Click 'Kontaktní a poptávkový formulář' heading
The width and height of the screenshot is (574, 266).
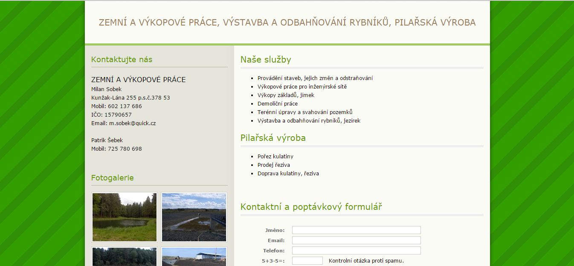[311, 207]
